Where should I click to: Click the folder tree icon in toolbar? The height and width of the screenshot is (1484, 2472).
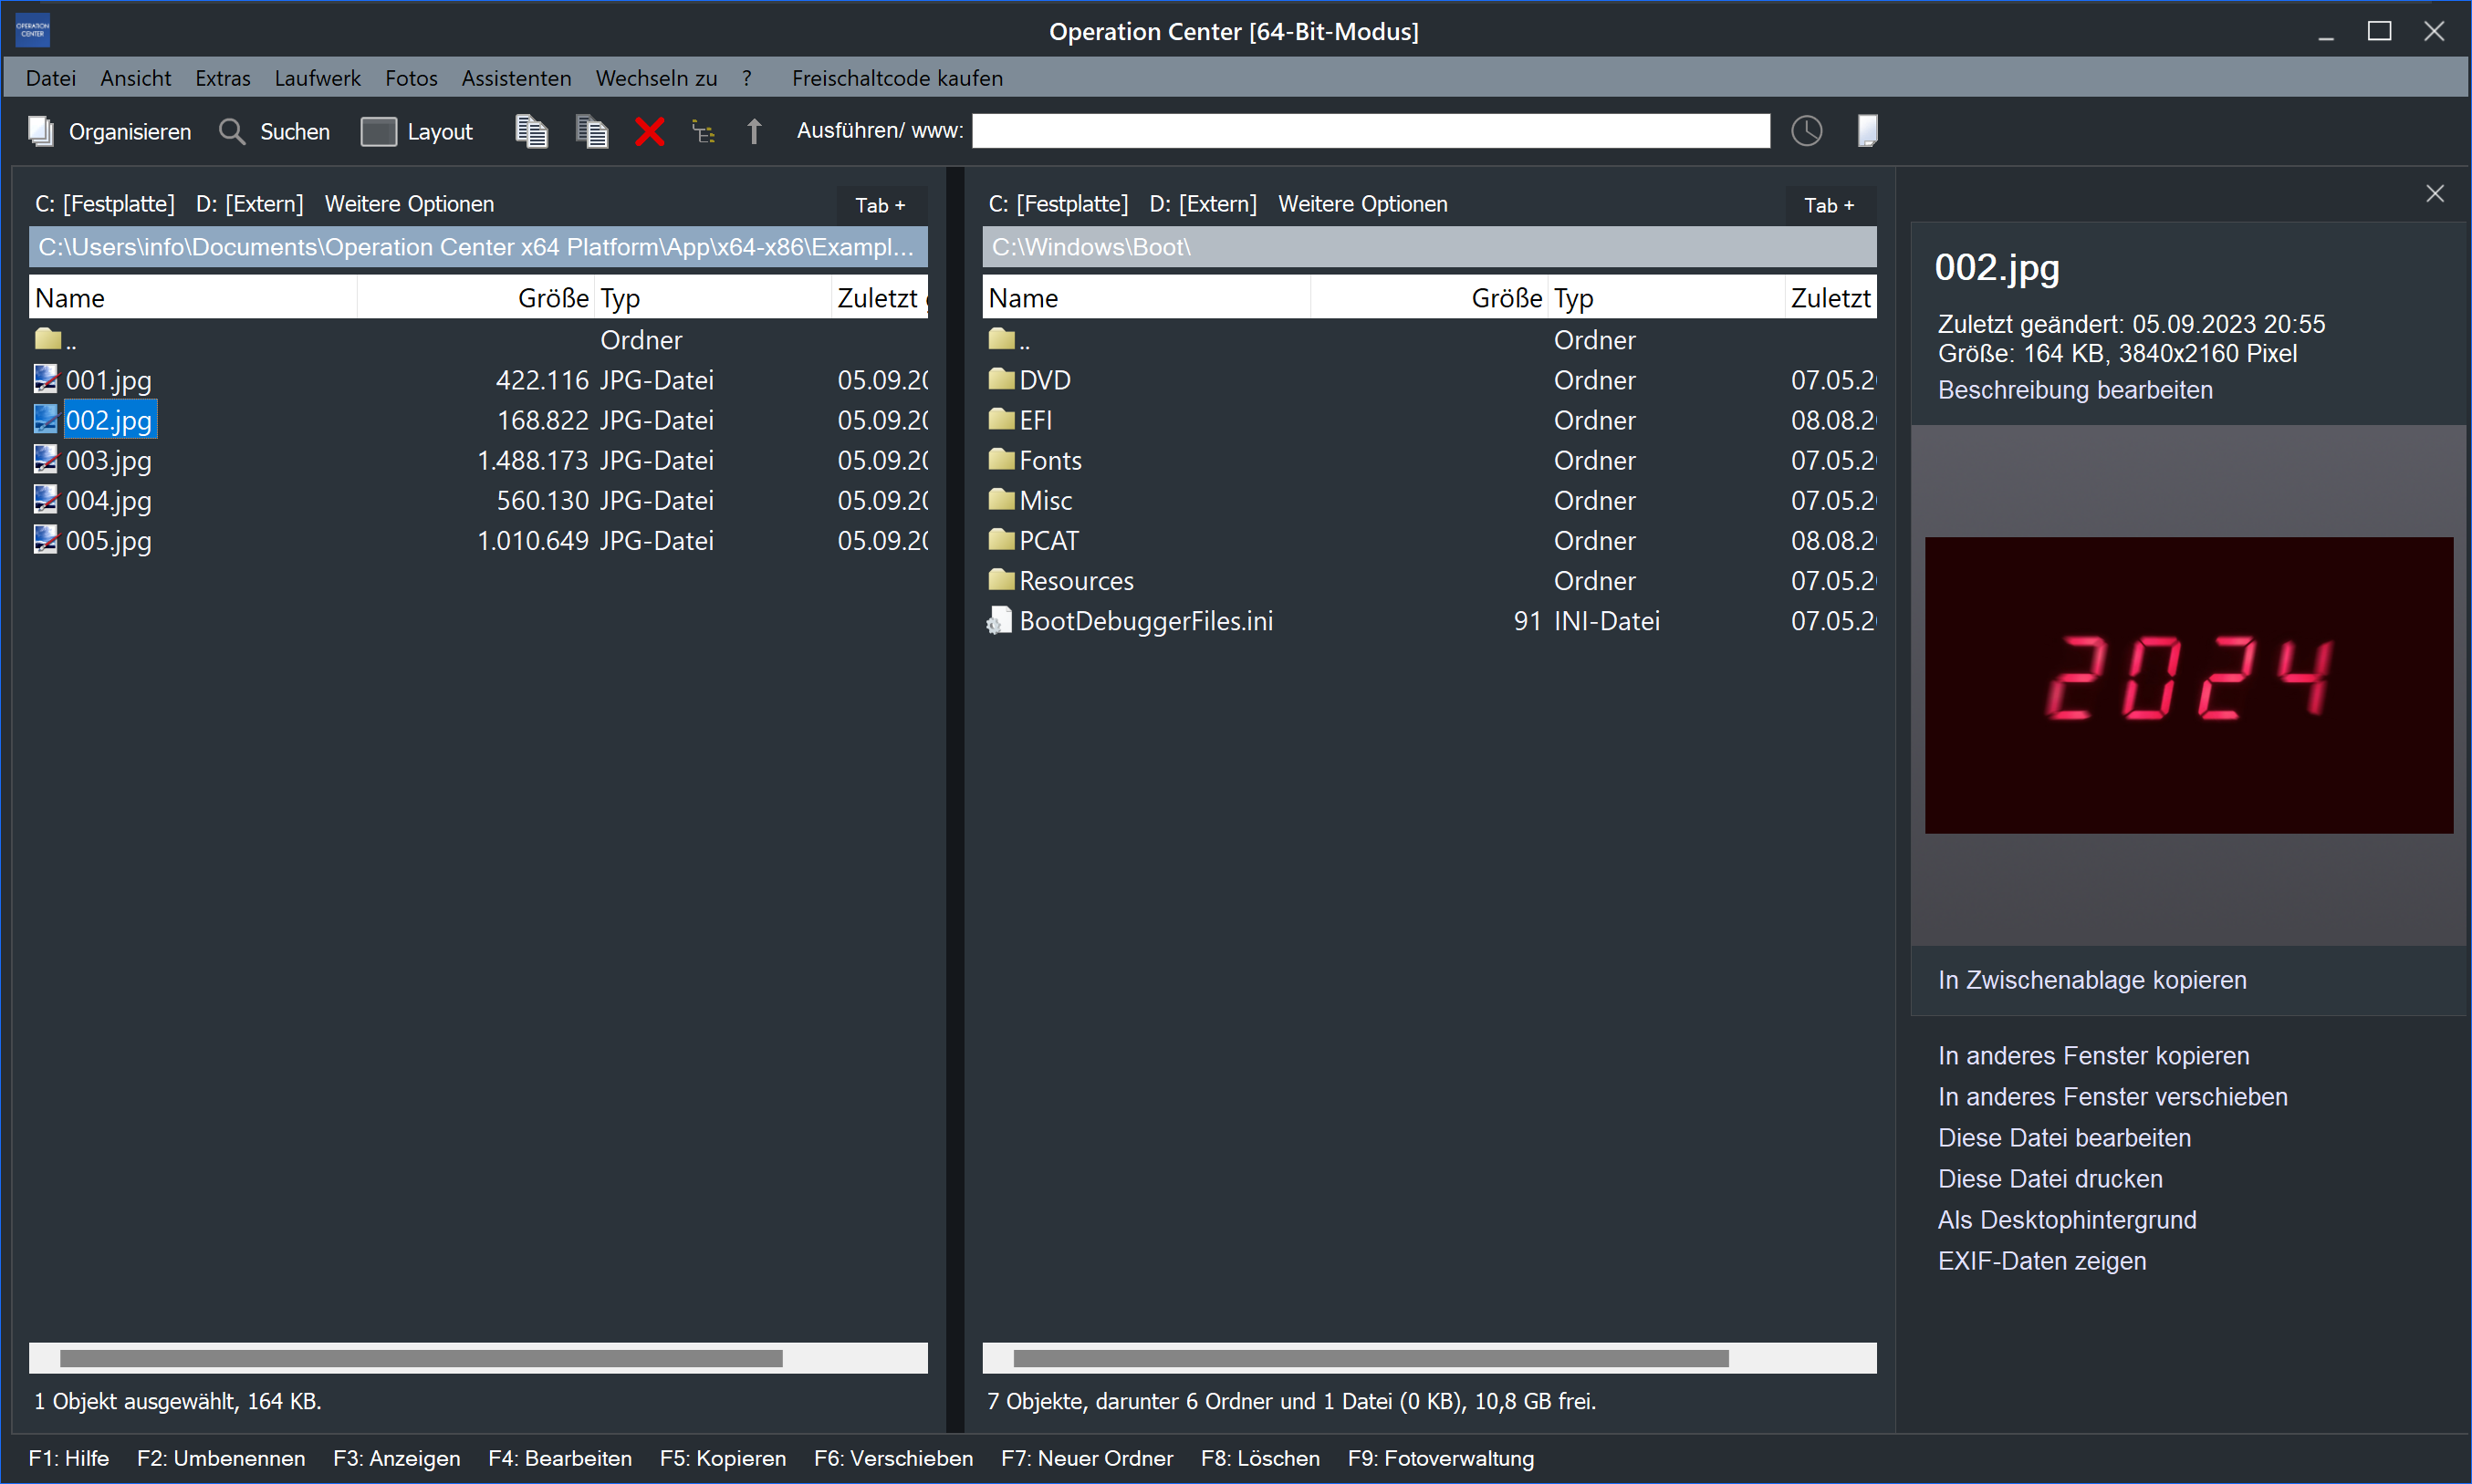(x=704, y=131)
